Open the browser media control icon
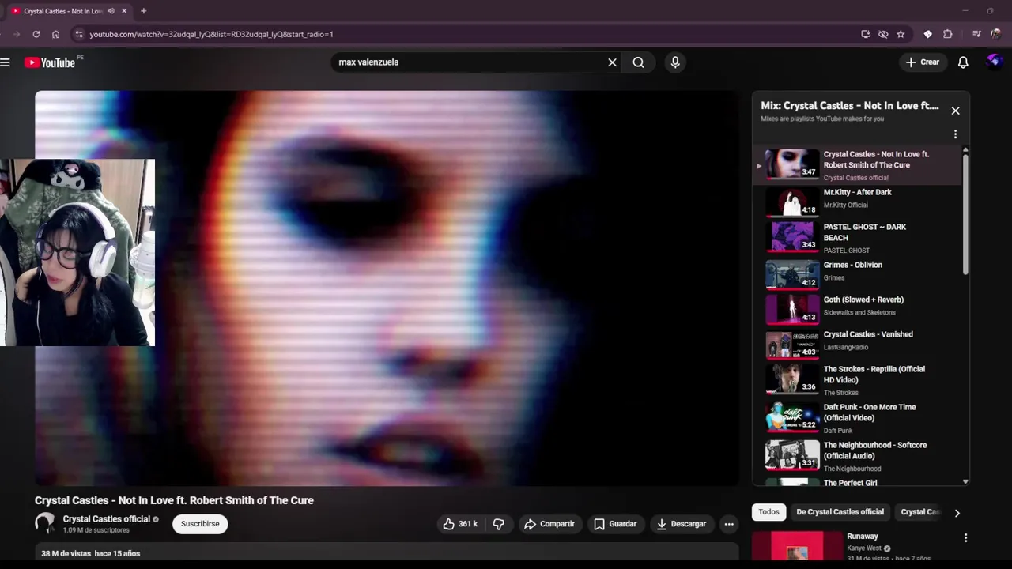Viewport: 1012px width, 569px height. [977, 34]
